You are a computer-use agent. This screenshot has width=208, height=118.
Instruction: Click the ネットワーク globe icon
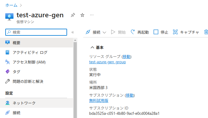7,103
